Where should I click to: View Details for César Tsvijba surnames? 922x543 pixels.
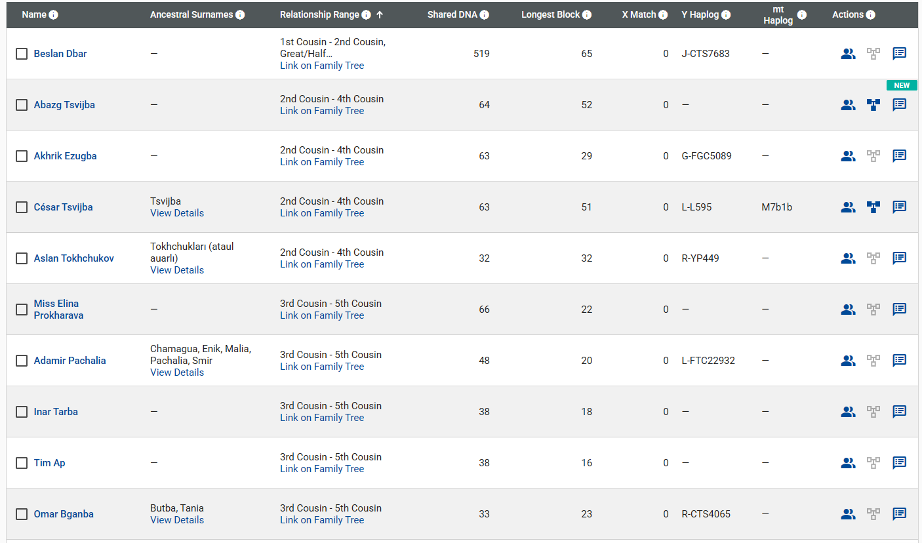coord(177,213)
